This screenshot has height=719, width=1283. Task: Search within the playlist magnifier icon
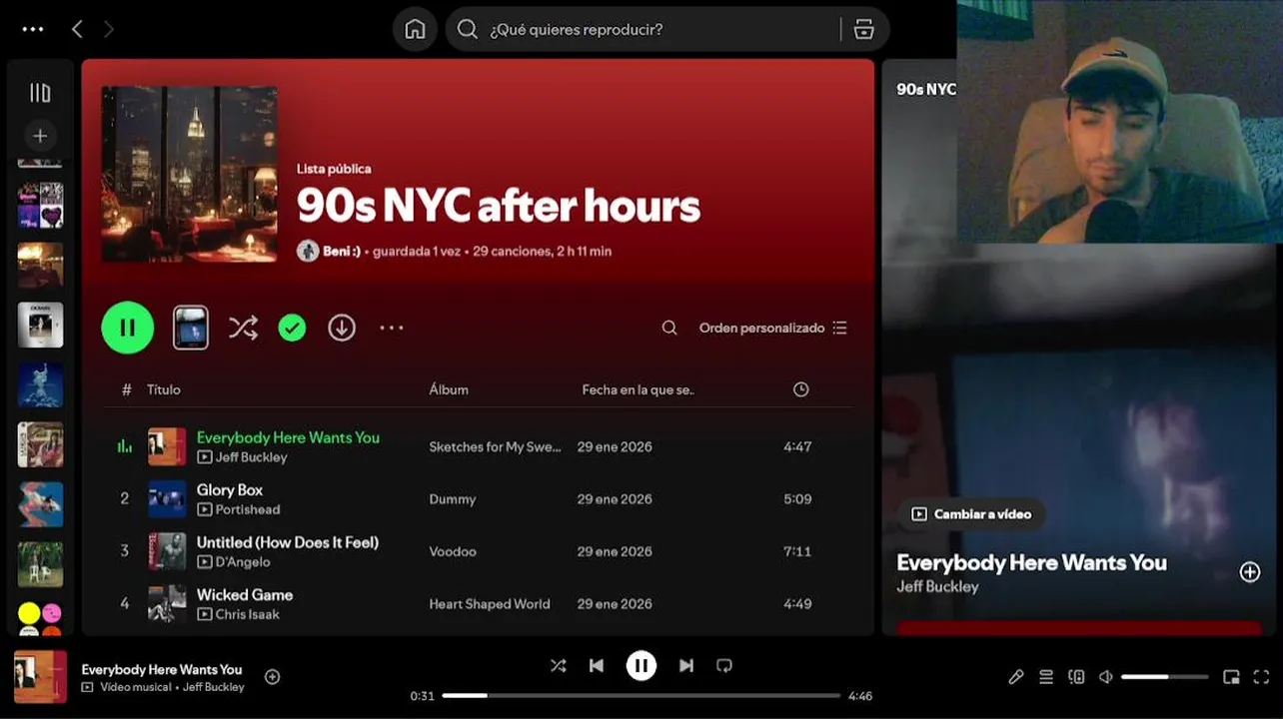669,328
